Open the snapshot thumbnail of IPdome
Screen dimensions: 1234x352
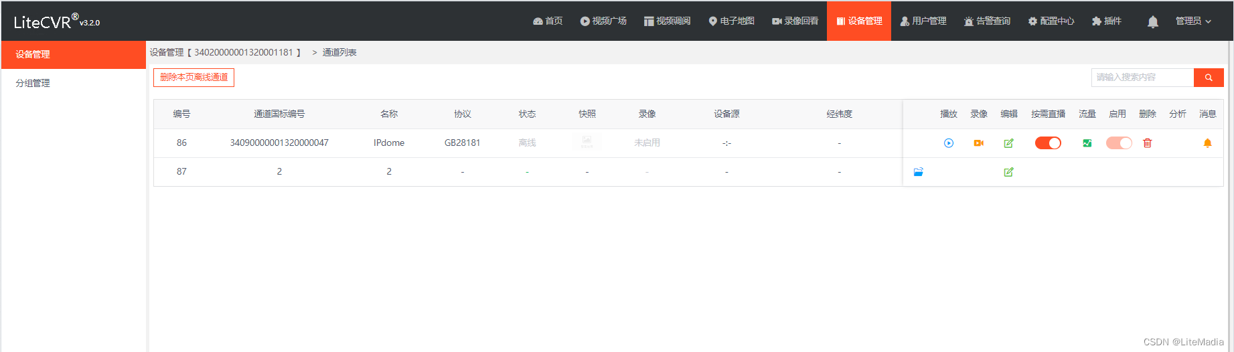[x=587, y=142]
